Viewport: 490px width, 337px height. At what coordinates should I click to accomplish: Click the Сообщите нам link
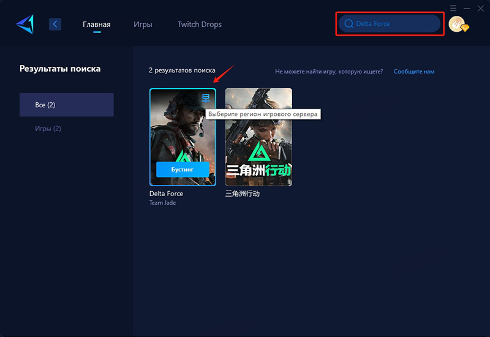coord(414,71)
